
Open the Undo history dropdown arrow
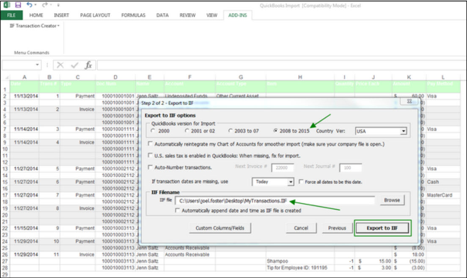(36, 5)
